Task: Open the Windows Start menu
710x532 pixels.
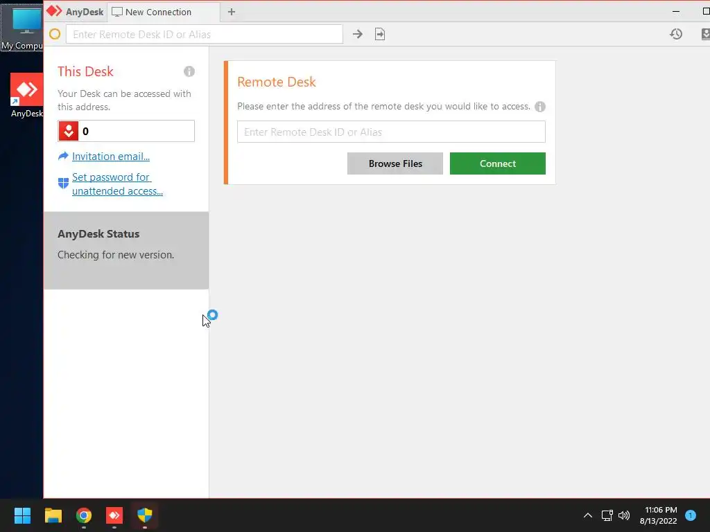Action: [x=22, y=515]
